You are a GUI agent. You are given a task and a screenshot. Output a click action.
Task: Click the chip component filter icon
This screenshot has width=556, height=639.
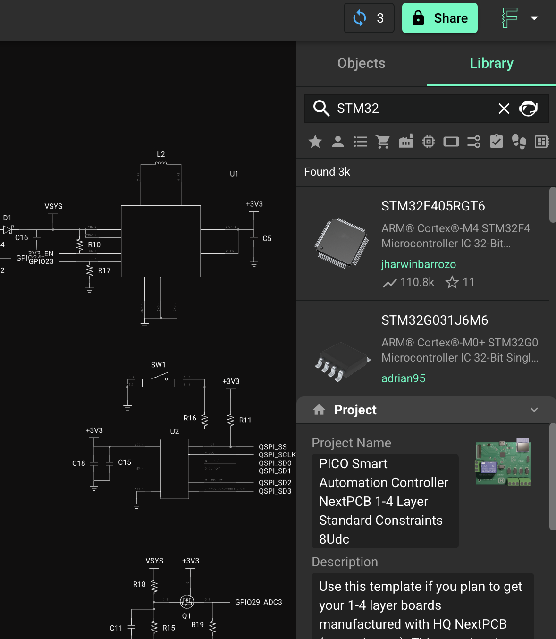(x=429, y=142)
